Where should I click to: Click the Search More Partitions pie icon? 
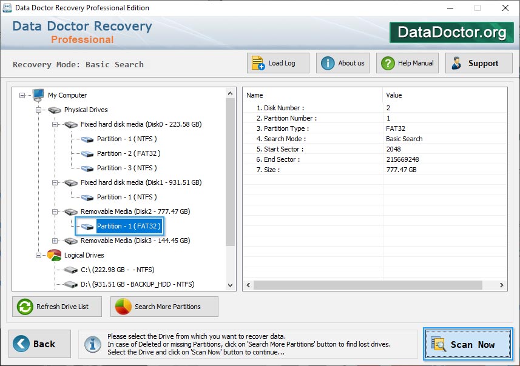click(x=123, y=307)
